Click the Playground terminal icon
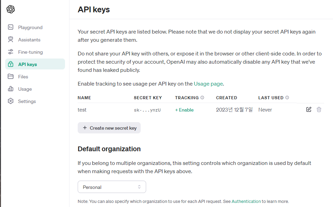Screen dimensions: 333x207 click(x=11, y=27)
